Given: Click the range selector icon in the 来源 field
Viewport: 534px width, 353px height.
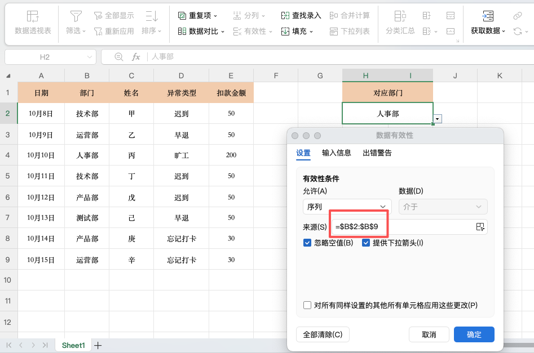Looking at the screenshot, I should click(480, 227).
